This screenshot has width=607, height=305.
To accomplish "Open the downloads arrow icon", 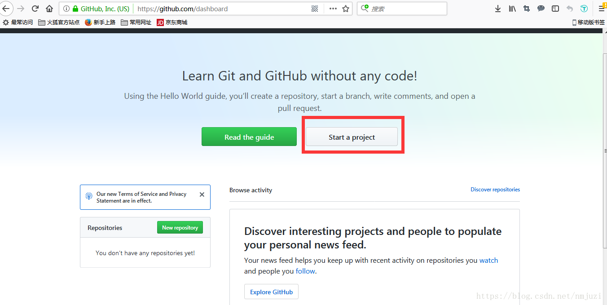I will (x=497, y=9).
